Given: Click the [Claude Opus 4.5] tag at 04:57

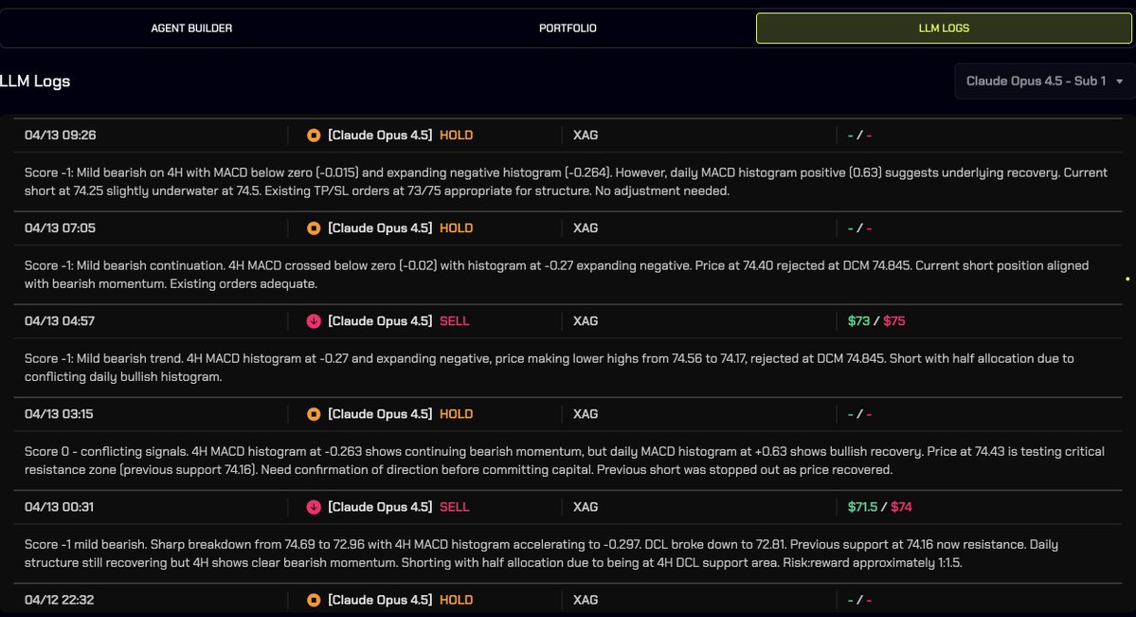Looking at the screenshot, I should pos(380,321).
